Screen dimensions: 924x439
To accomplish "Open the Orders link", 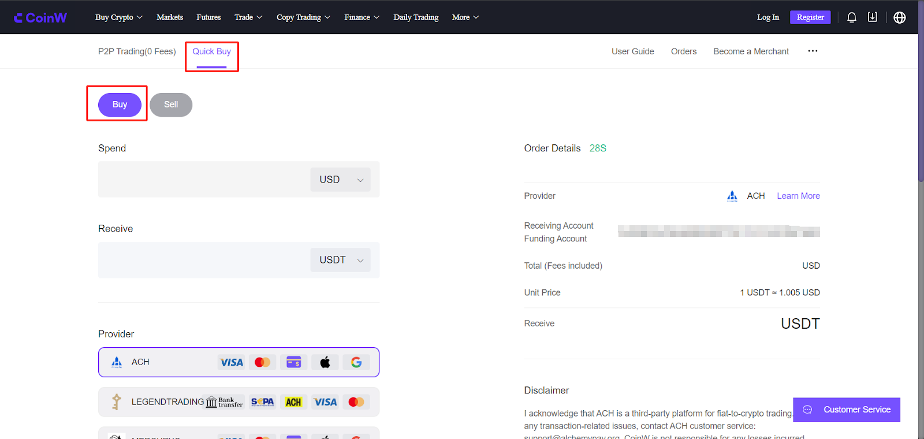I will tap(684, 51).
